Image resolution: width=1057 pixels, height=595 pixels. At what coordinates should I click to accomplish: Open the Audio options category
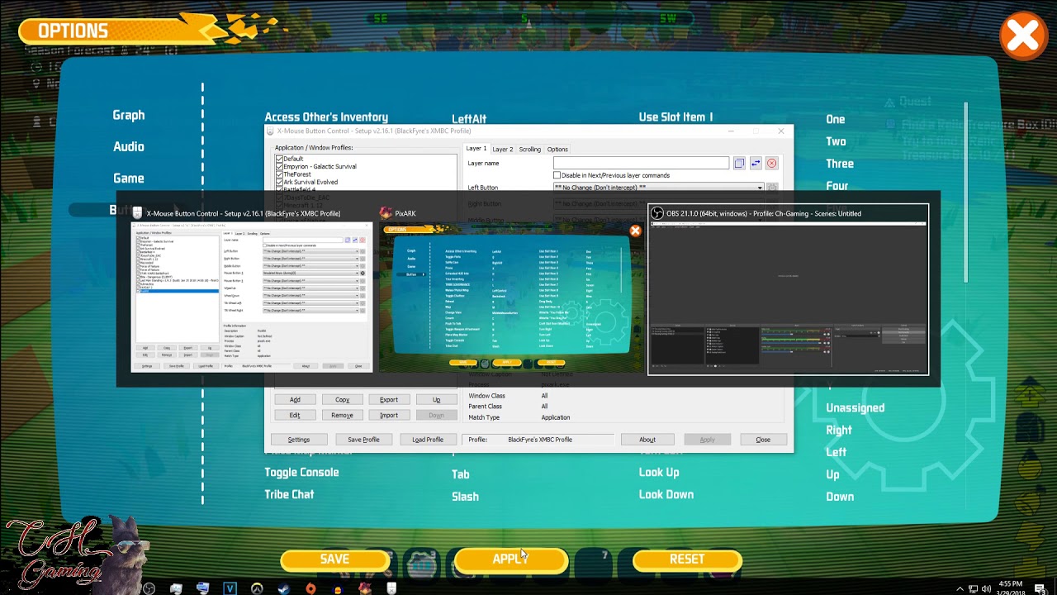[129, 146]
